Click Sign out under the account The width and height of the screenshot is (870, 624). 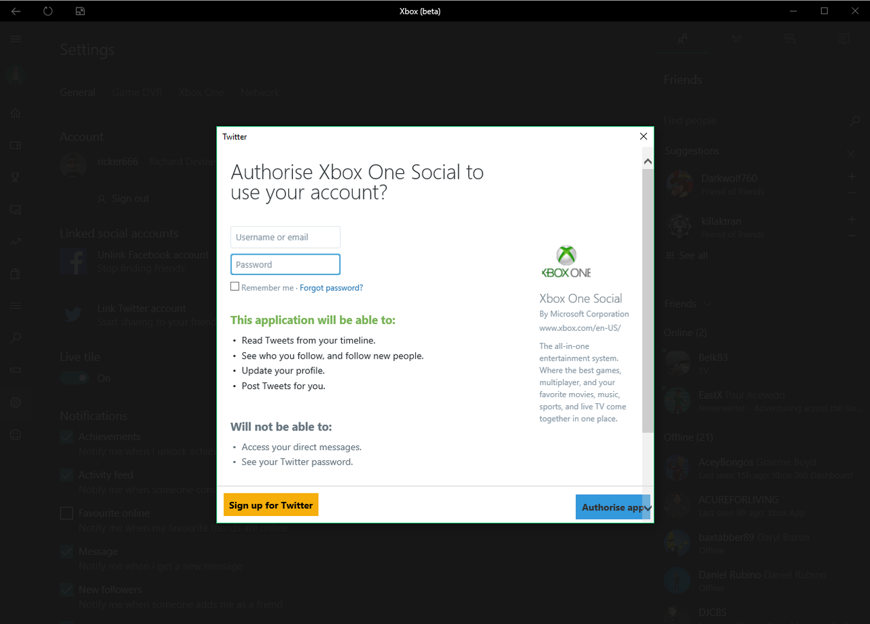click(x=123, y=199)
